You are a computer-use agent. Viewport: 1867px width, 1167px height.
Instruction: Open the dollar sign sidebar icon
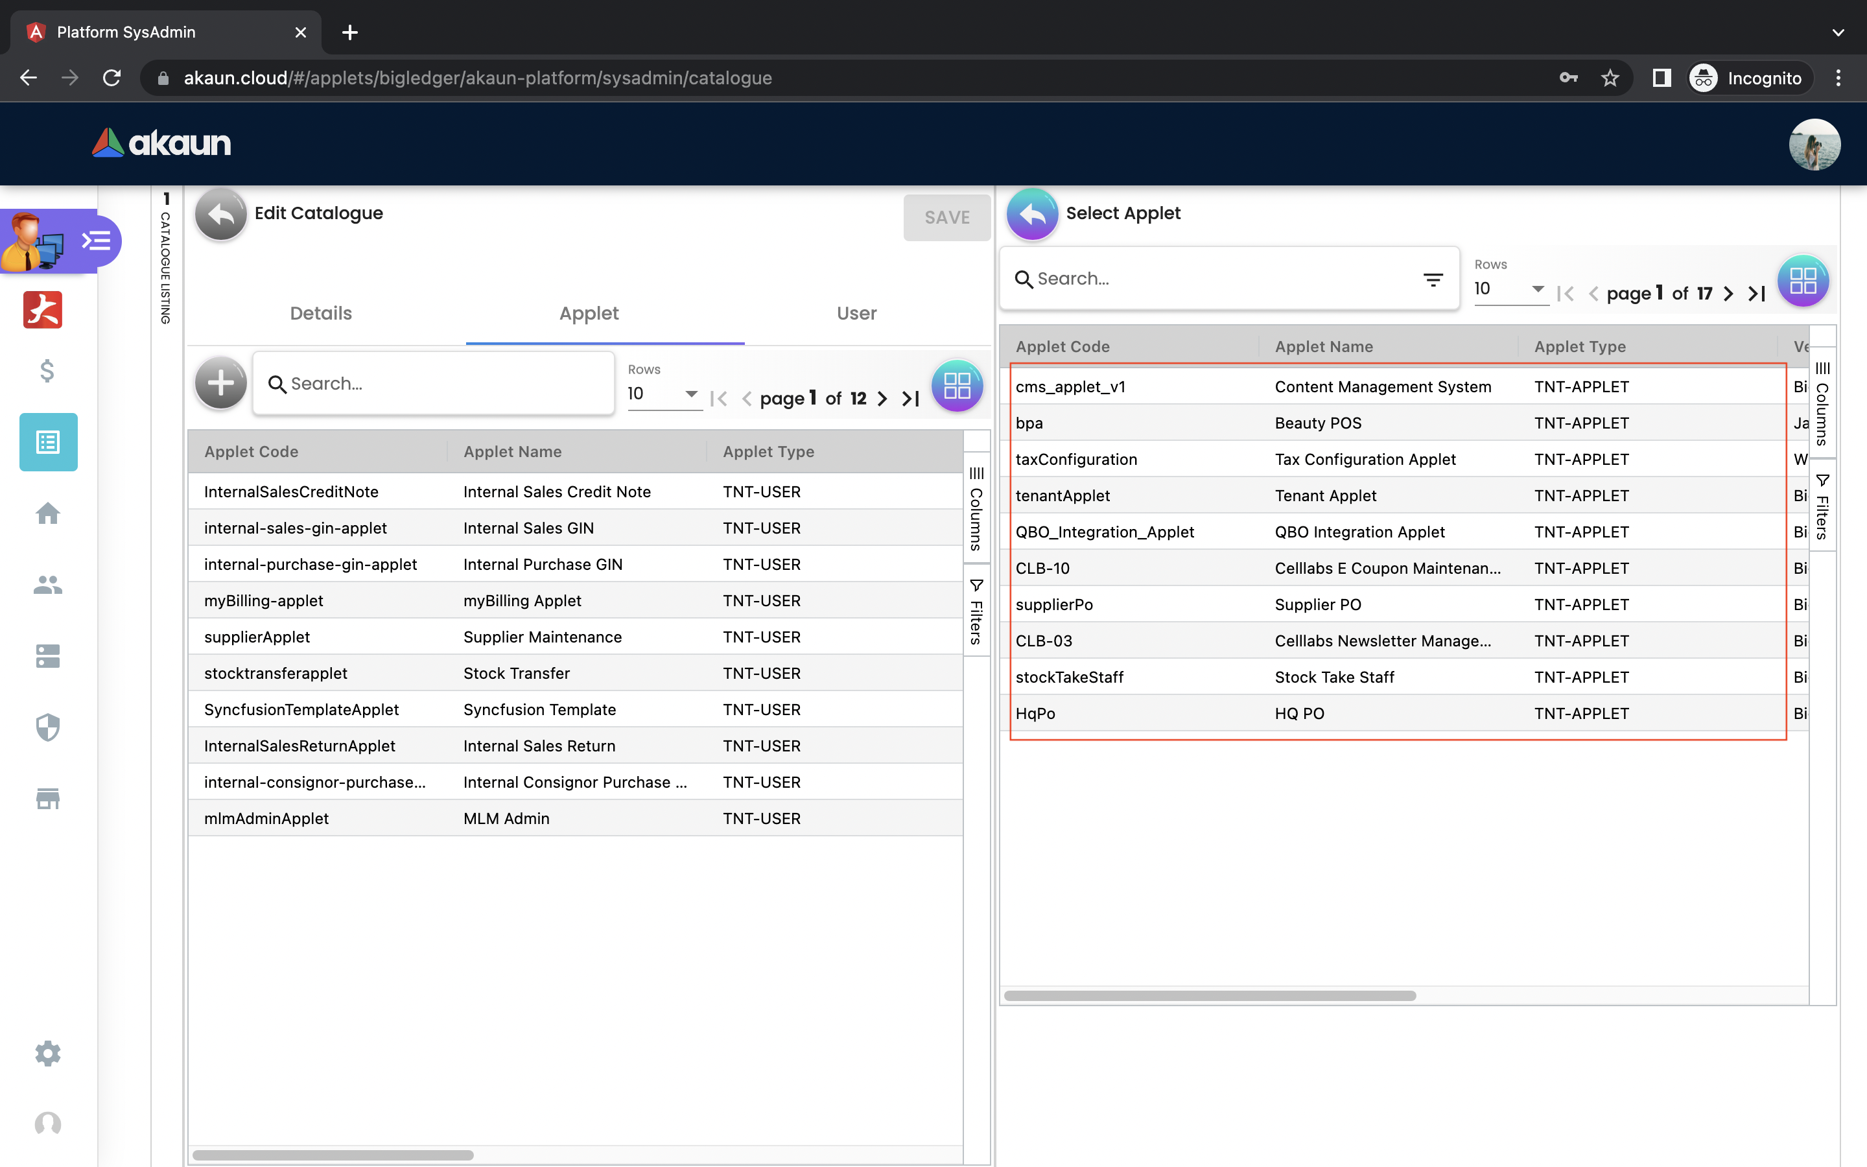47,371
